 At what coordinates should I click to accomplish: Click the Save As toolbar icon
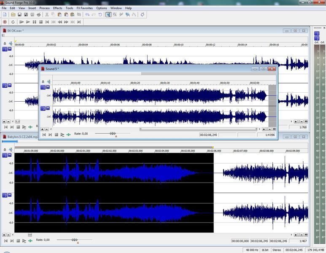(x=26, y=15)
